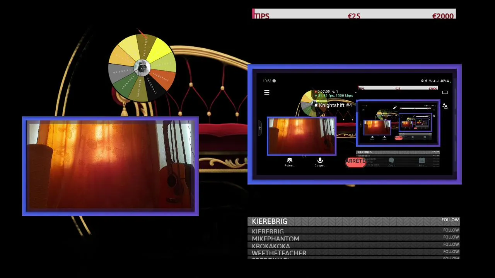Image resolution: width=495 pixels, height=278 pixels.
Task: Click the small webcam preview inside phone screen
Action: pyautogui.click(x=301, y=137)
